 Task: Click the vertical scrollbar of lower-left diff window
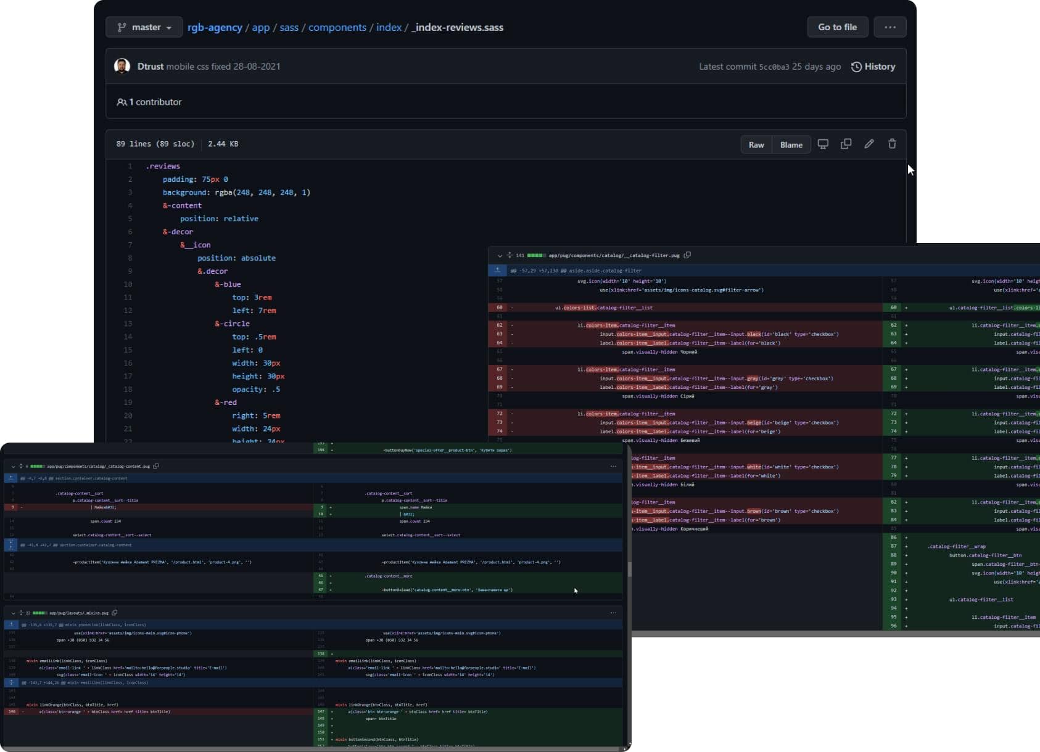[x=629, y=570]
